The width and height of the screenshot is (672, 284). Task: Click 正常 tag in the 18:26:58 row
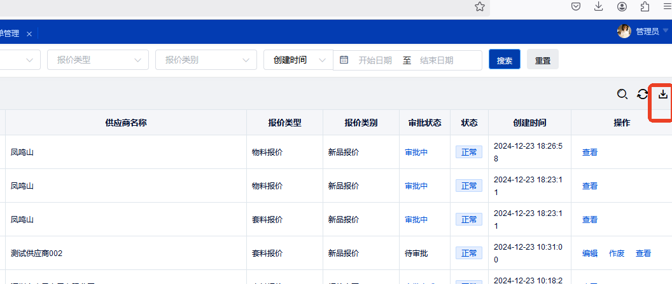click(469, 152)
